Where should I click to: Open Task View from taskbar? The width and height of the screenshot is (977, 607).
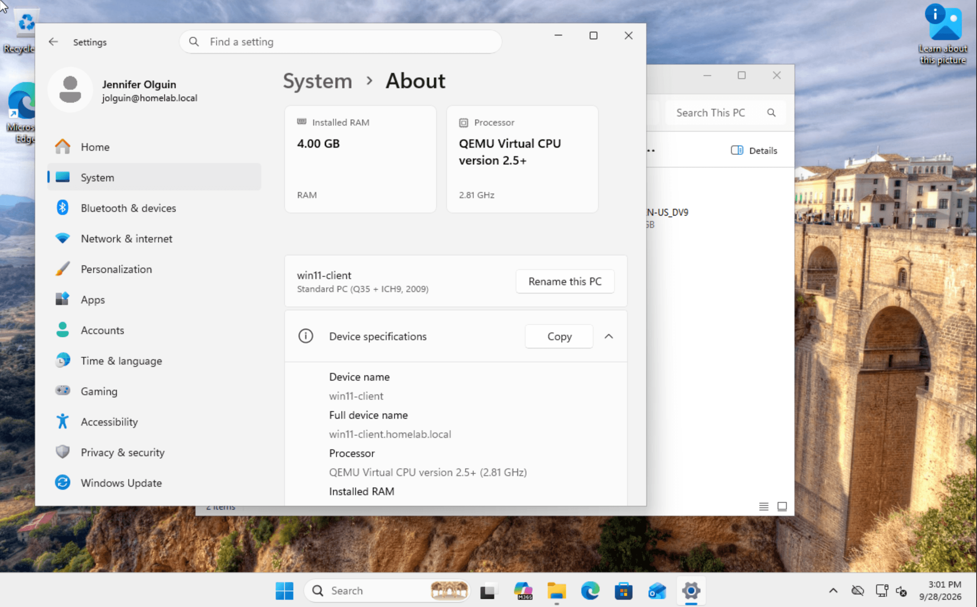click(488, 591)
